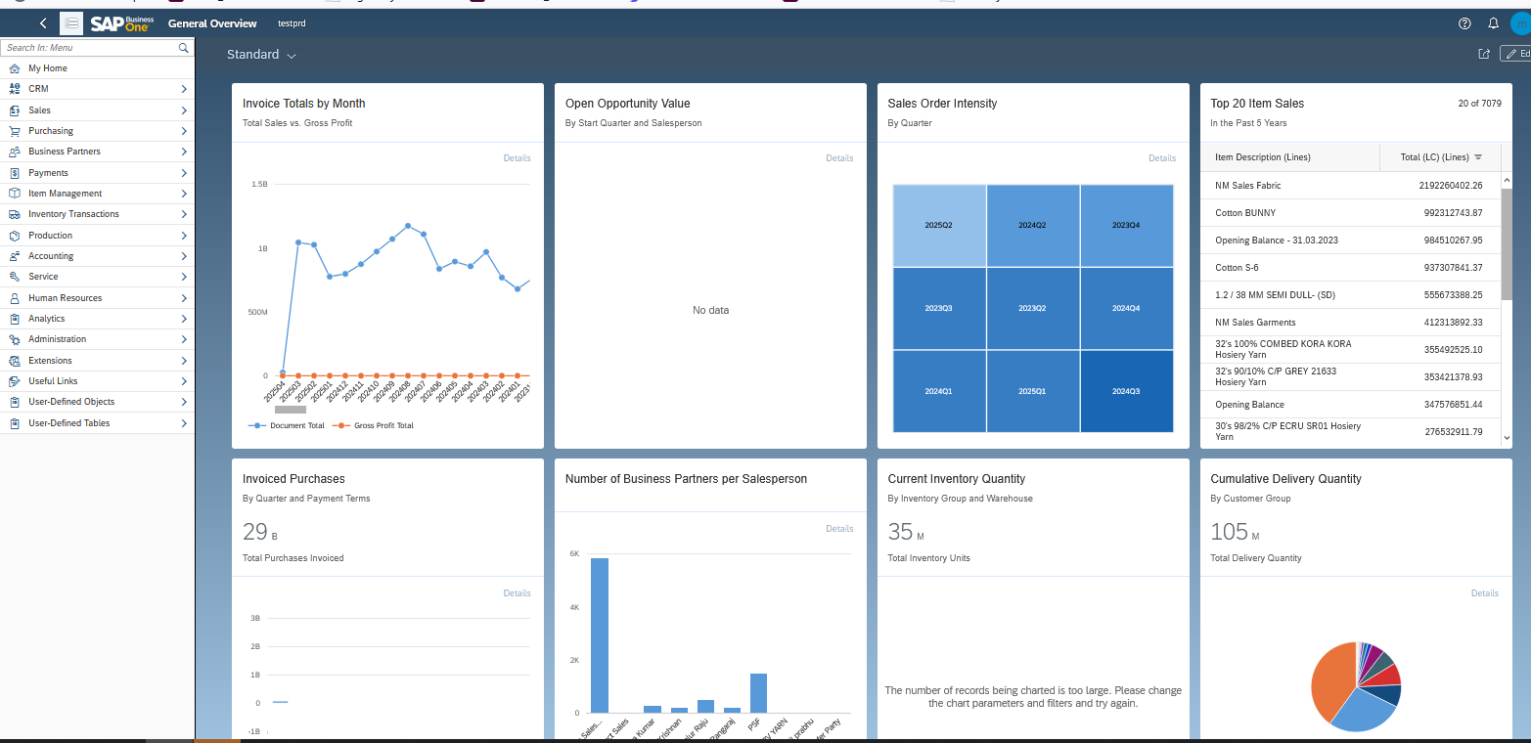Open My Home from the sidebar
This screenshot has height=743, width=1531.
[47, 68]
